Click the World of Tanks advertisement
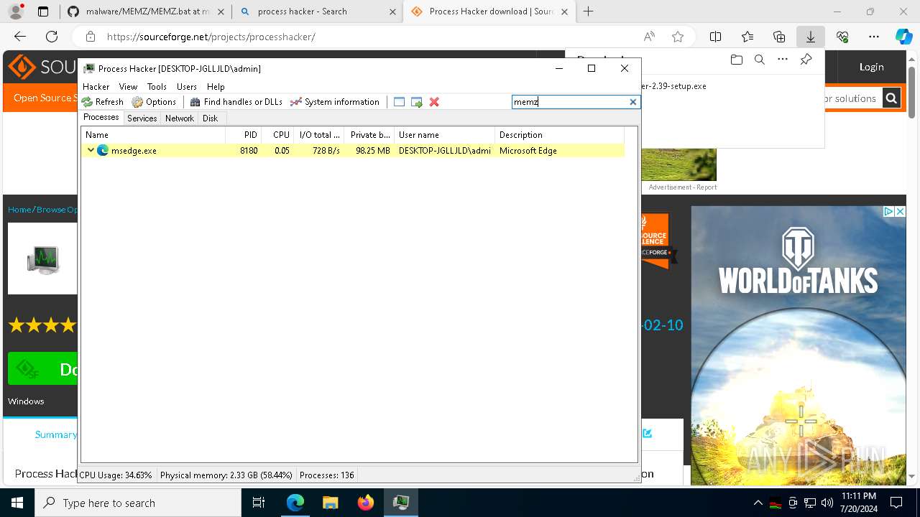The image size is (920, 517). 798,345
